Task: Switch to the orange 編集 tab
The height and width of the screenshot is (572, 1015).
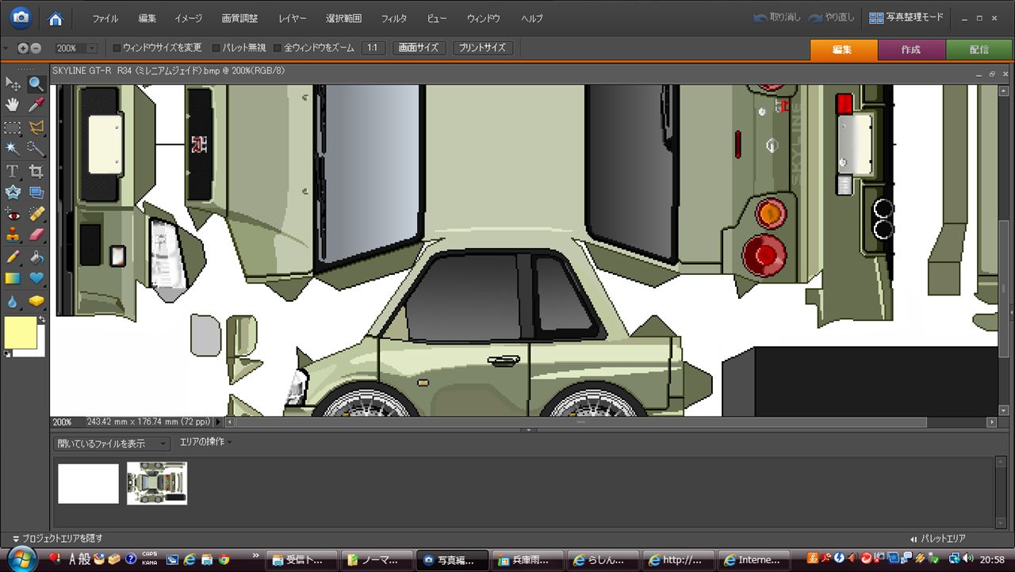Action: click(844, 49)
